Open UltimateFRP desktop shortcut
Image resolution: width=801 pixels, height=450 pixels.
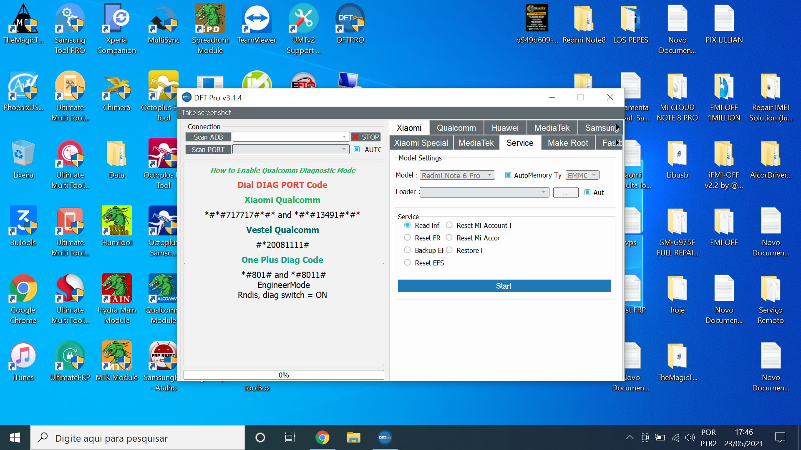[x=70, y=362]
